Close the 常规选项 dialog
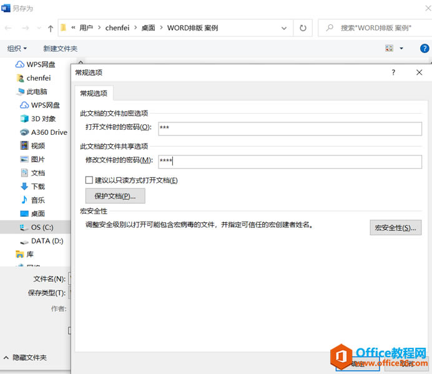 point(419,72)
